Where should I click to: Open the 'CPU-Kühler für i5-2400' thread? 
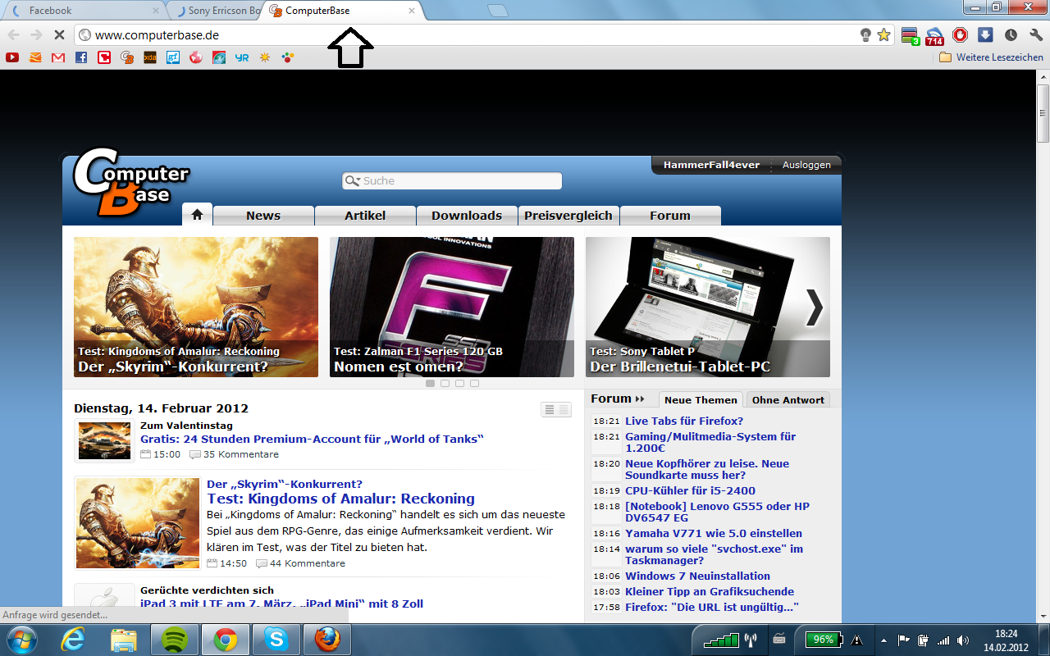point(690,491)
